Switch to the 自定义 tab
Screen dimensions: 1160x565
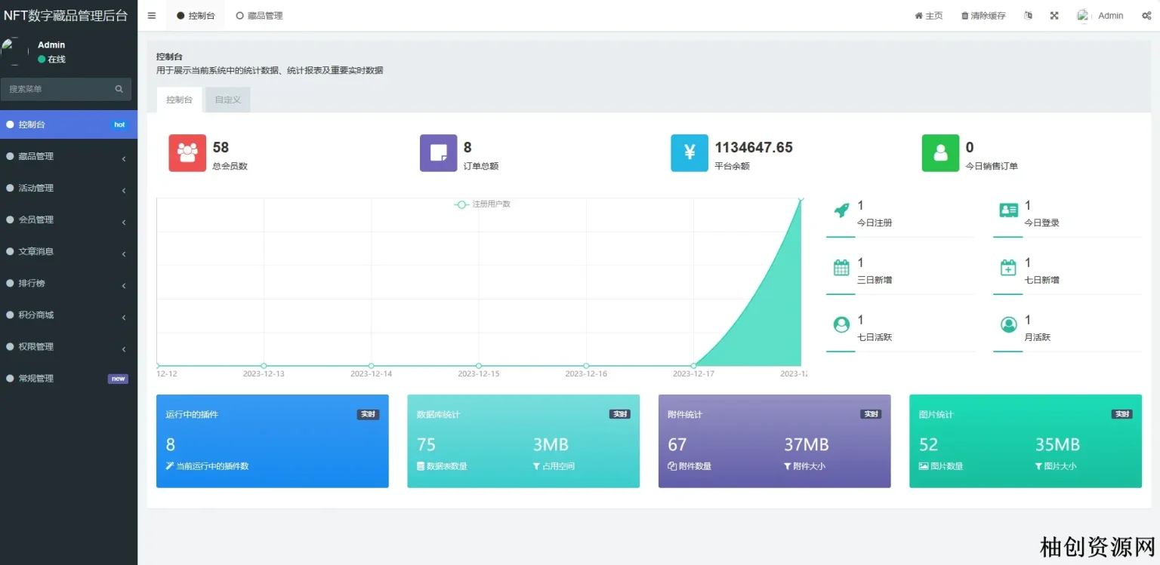pyautogui.click(x=227, y=100)
